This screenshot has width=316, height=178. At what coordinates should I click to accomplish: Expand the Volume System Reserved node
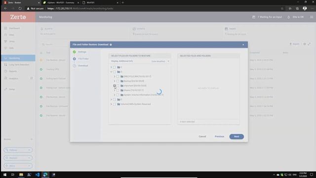point(111,104)
